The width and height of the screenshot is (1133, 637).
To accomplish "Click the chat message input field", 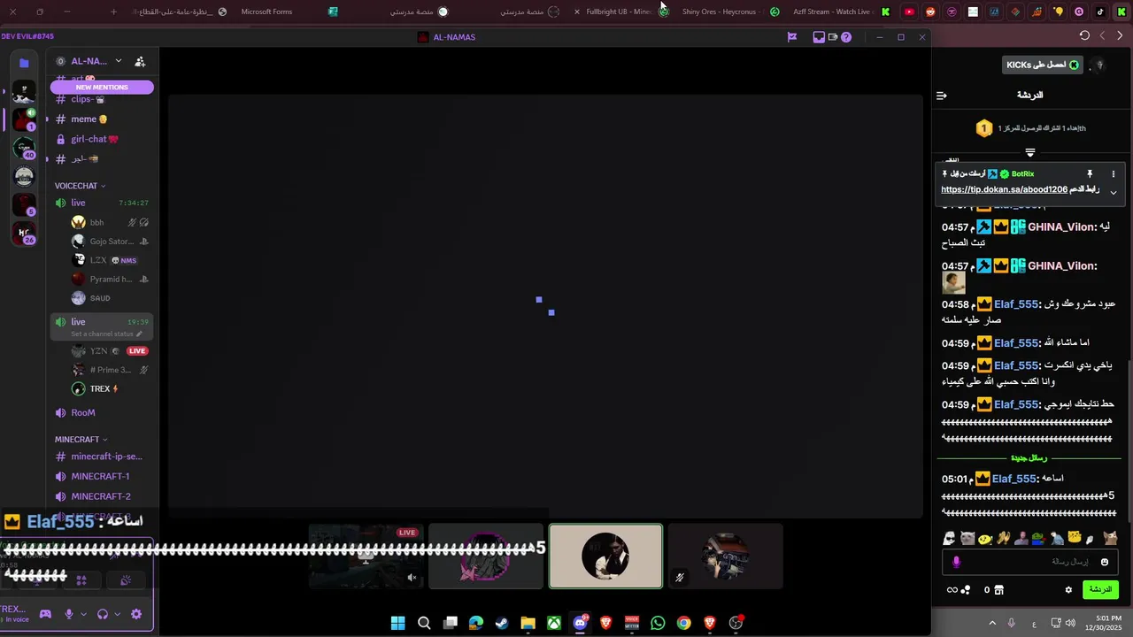I will [1029, 562].
